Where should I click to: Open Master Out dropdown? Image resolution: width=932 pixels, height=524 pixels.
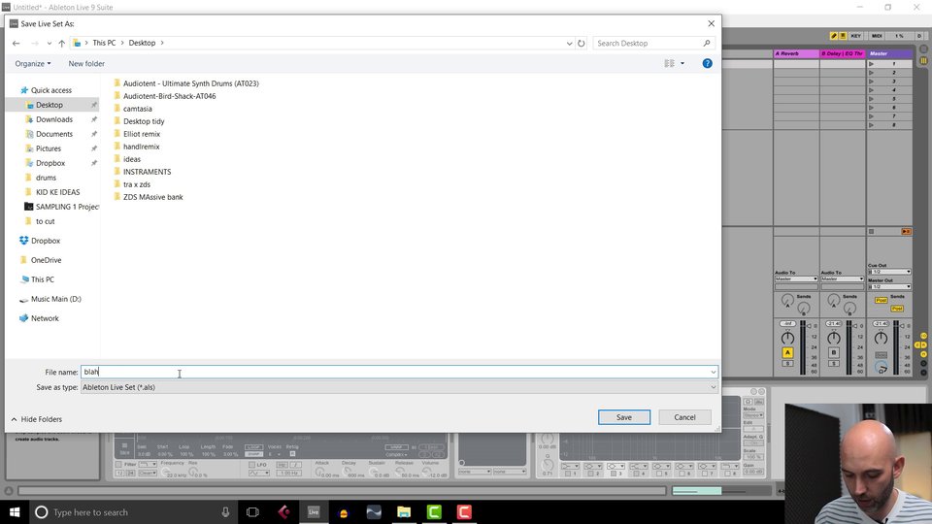coord(889,287)
